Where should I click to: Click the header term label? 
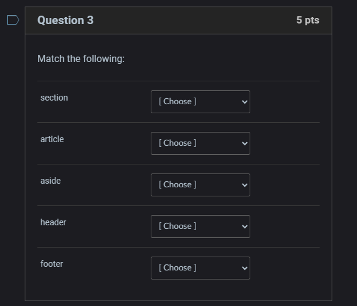pyautogui.click(x=53, y=222)
